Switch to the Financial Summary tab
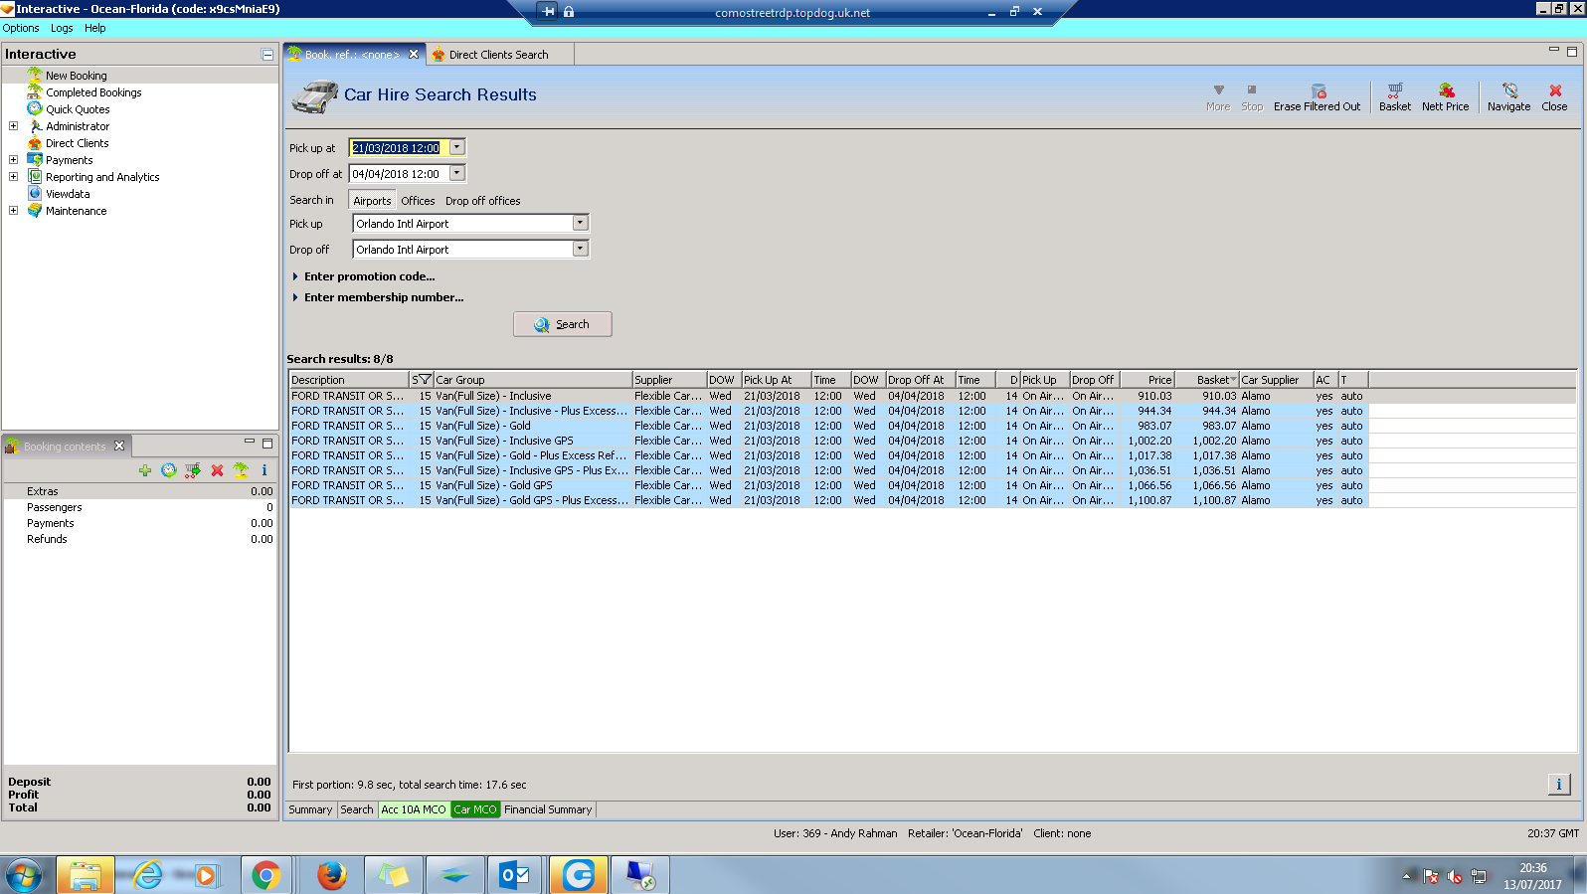The image size is (1587, 894). click(547, 809)
